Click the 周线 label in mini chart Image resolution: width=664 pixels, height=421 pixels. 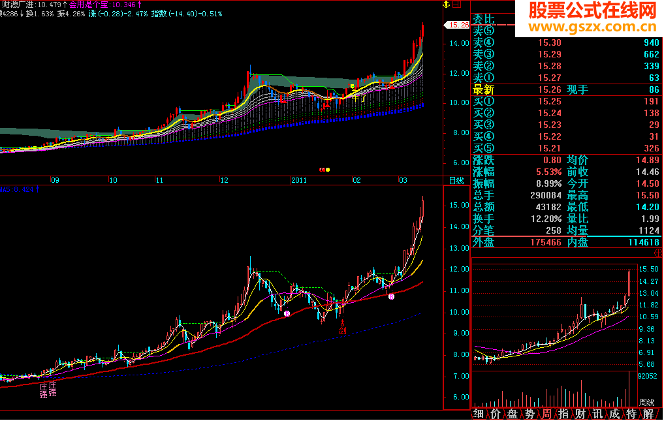pyautogui.click(x=646, y=402)
